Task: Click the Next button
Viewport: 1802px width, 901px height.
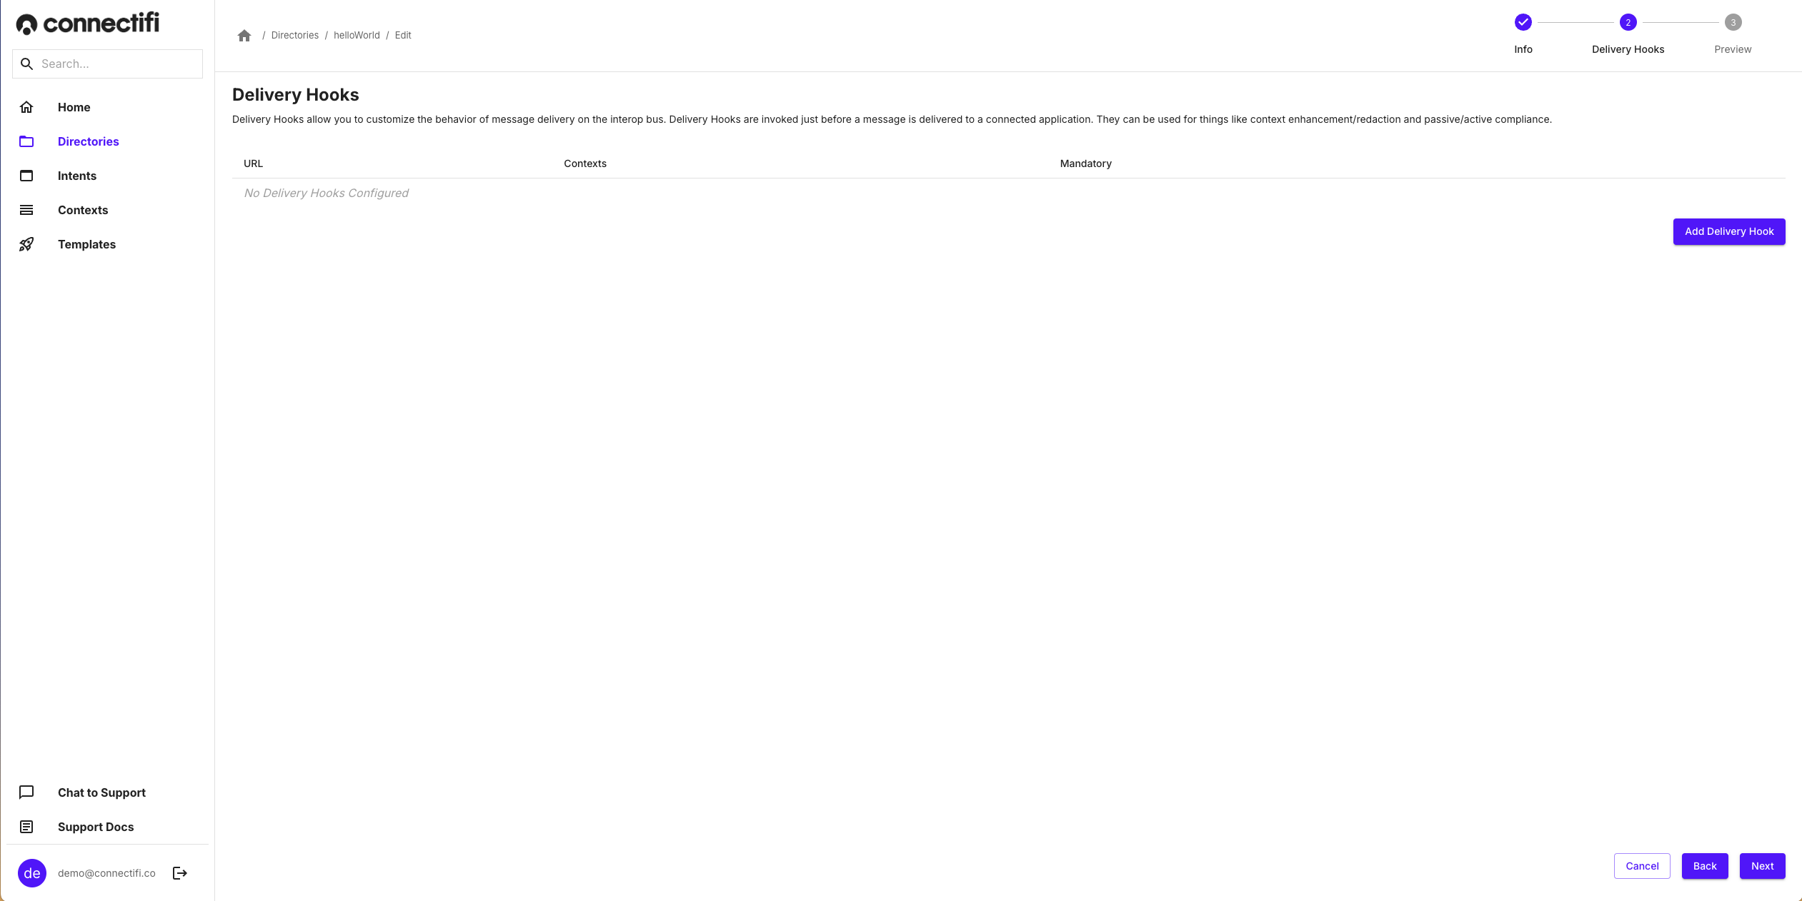Action: tap(1763, 865)
